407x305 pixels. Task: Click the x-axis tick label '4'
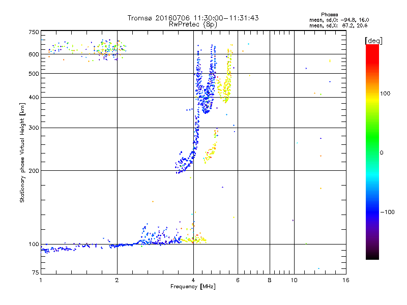[193, 280]
